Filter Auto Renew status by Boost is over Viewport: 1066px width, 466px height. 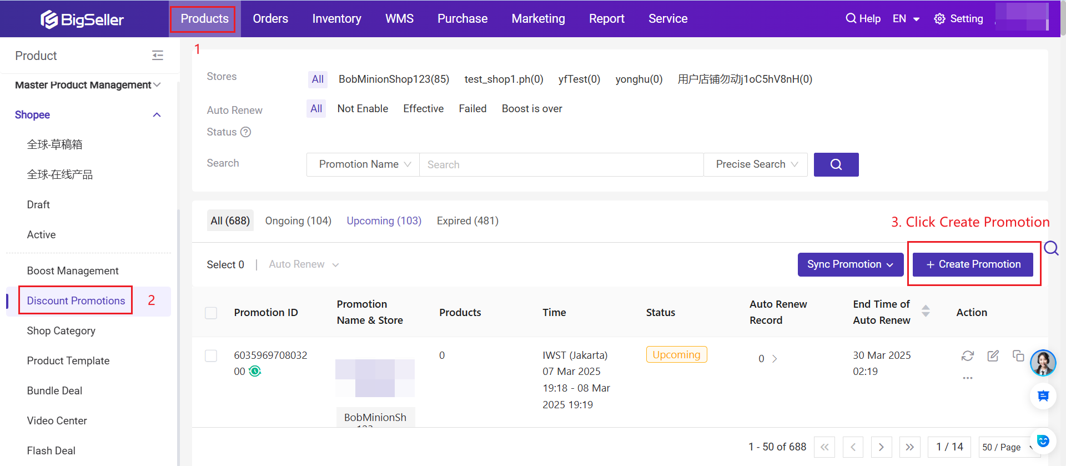click(532, 109)
